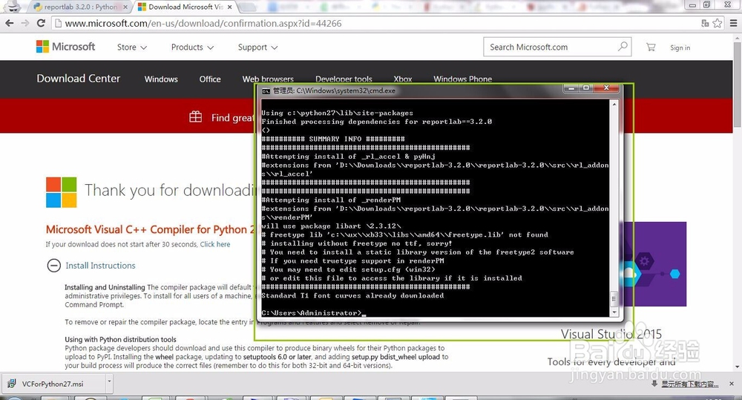Click Visual Studio 2015 promo image
The height and width of the screenshot is (400, 742).
(x=655, y=264)
